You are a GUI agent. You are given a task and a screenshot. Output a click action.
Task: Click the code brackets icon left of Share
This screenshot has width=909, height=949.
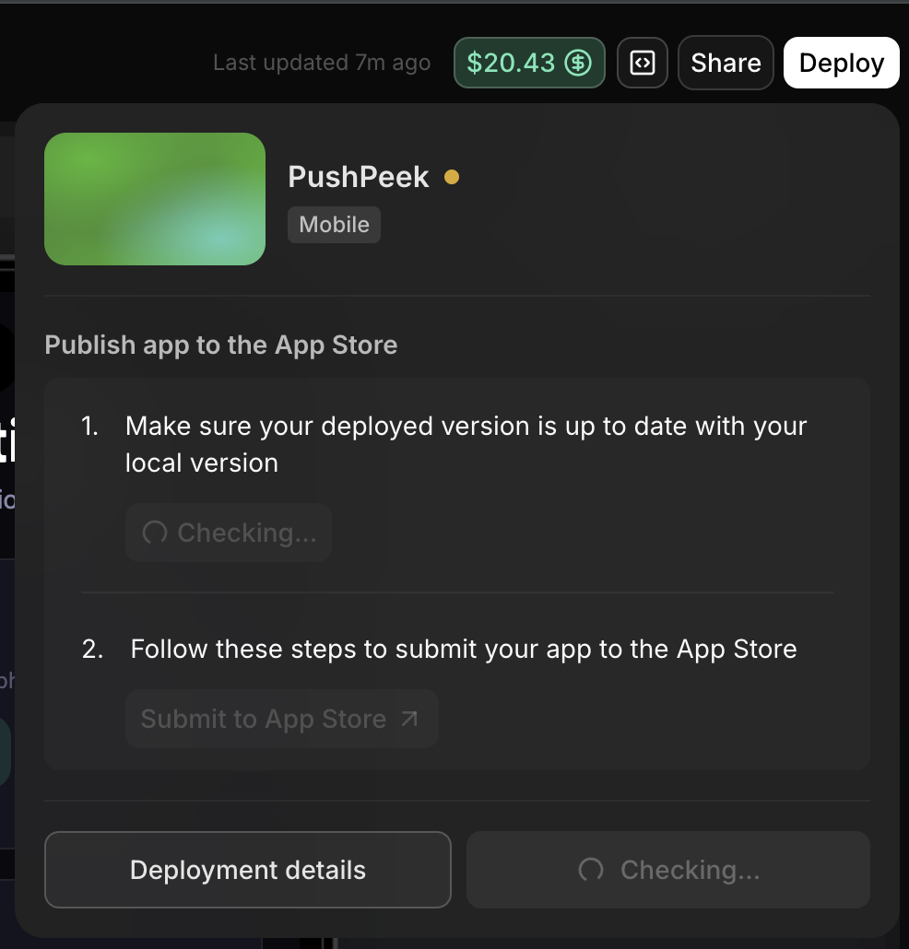(642, 63)
